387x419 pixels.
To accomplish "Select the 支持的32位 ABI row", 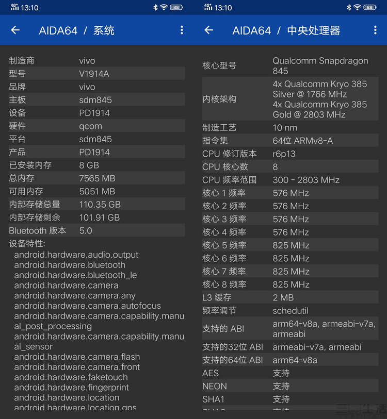I will (x=291, y=347).
